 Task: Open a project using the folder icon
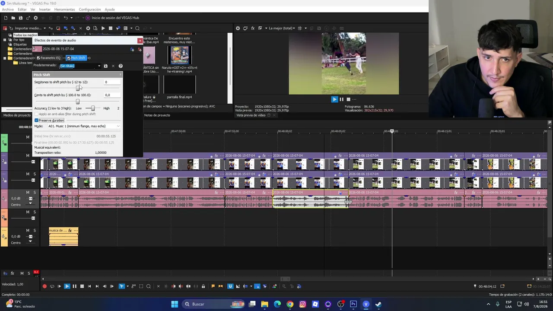coord(13,18)
